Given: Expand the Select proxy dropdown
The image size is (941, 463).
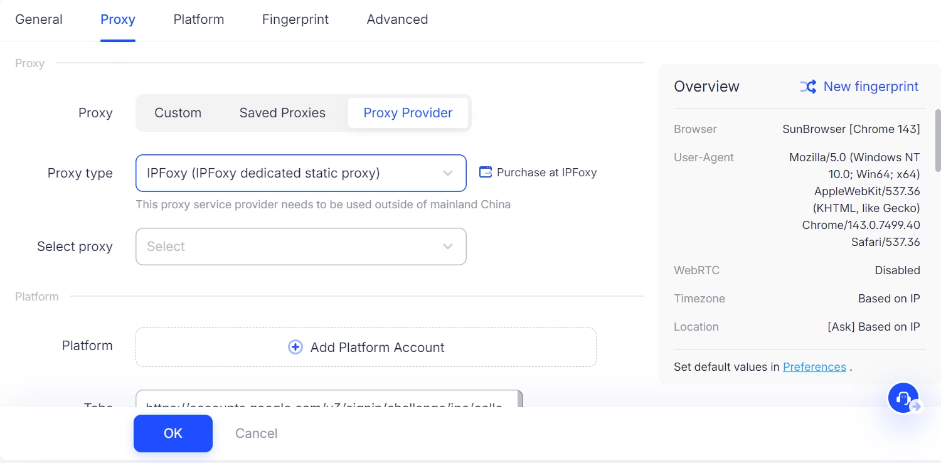Looking at the screenshot, I should 300,247.
